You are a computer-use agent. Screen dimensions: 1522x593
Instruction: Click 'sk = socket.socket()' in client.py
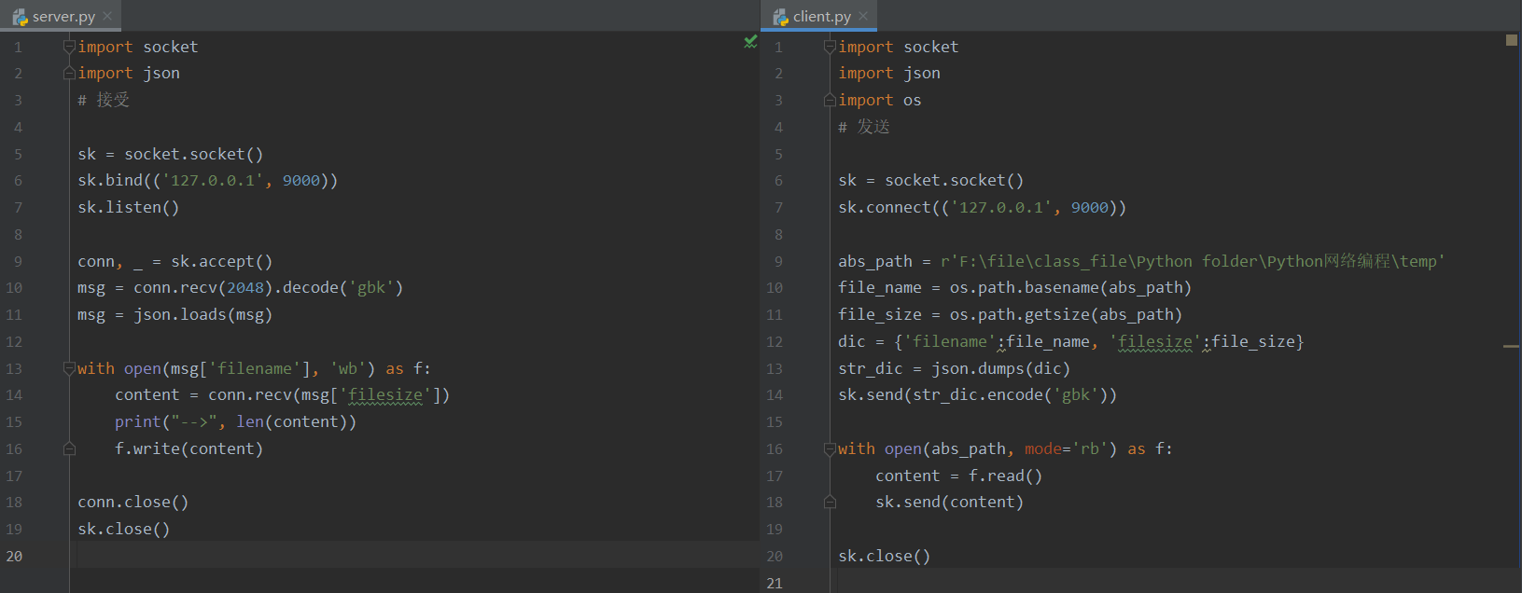pyautogui.click(x=931, y=180)
